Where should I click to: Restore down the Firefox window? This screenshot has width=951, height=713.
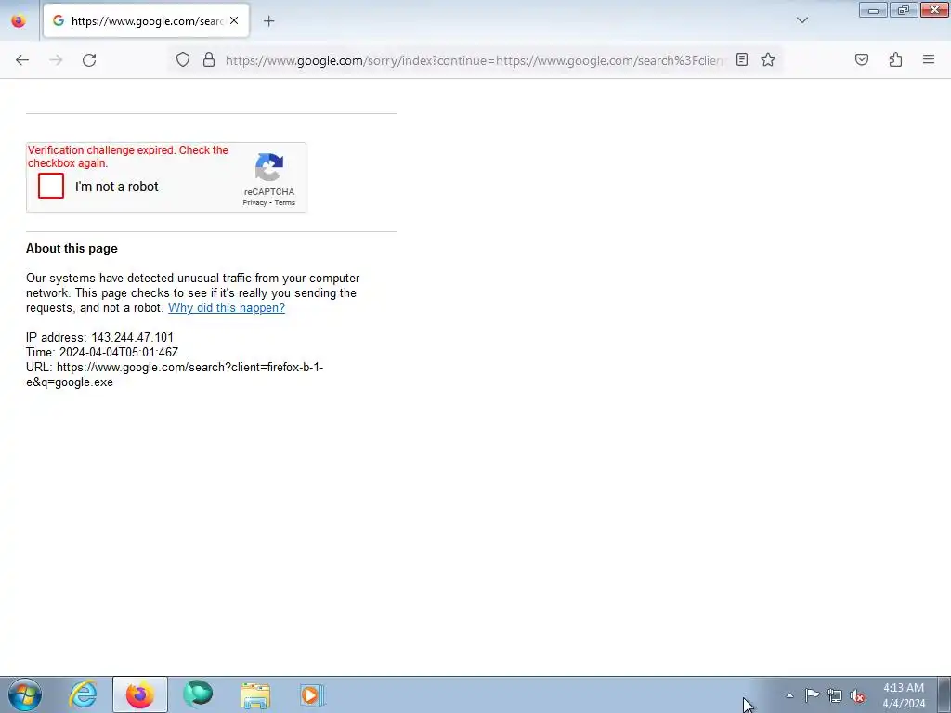904,9
